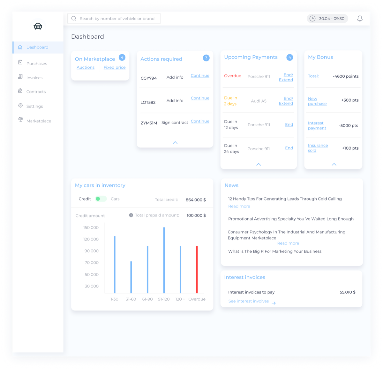Click End/Extend for overdue Porsche 911
Image resolution: width=383 pixels, height=369 pixels.
click(x=286, y=77)
